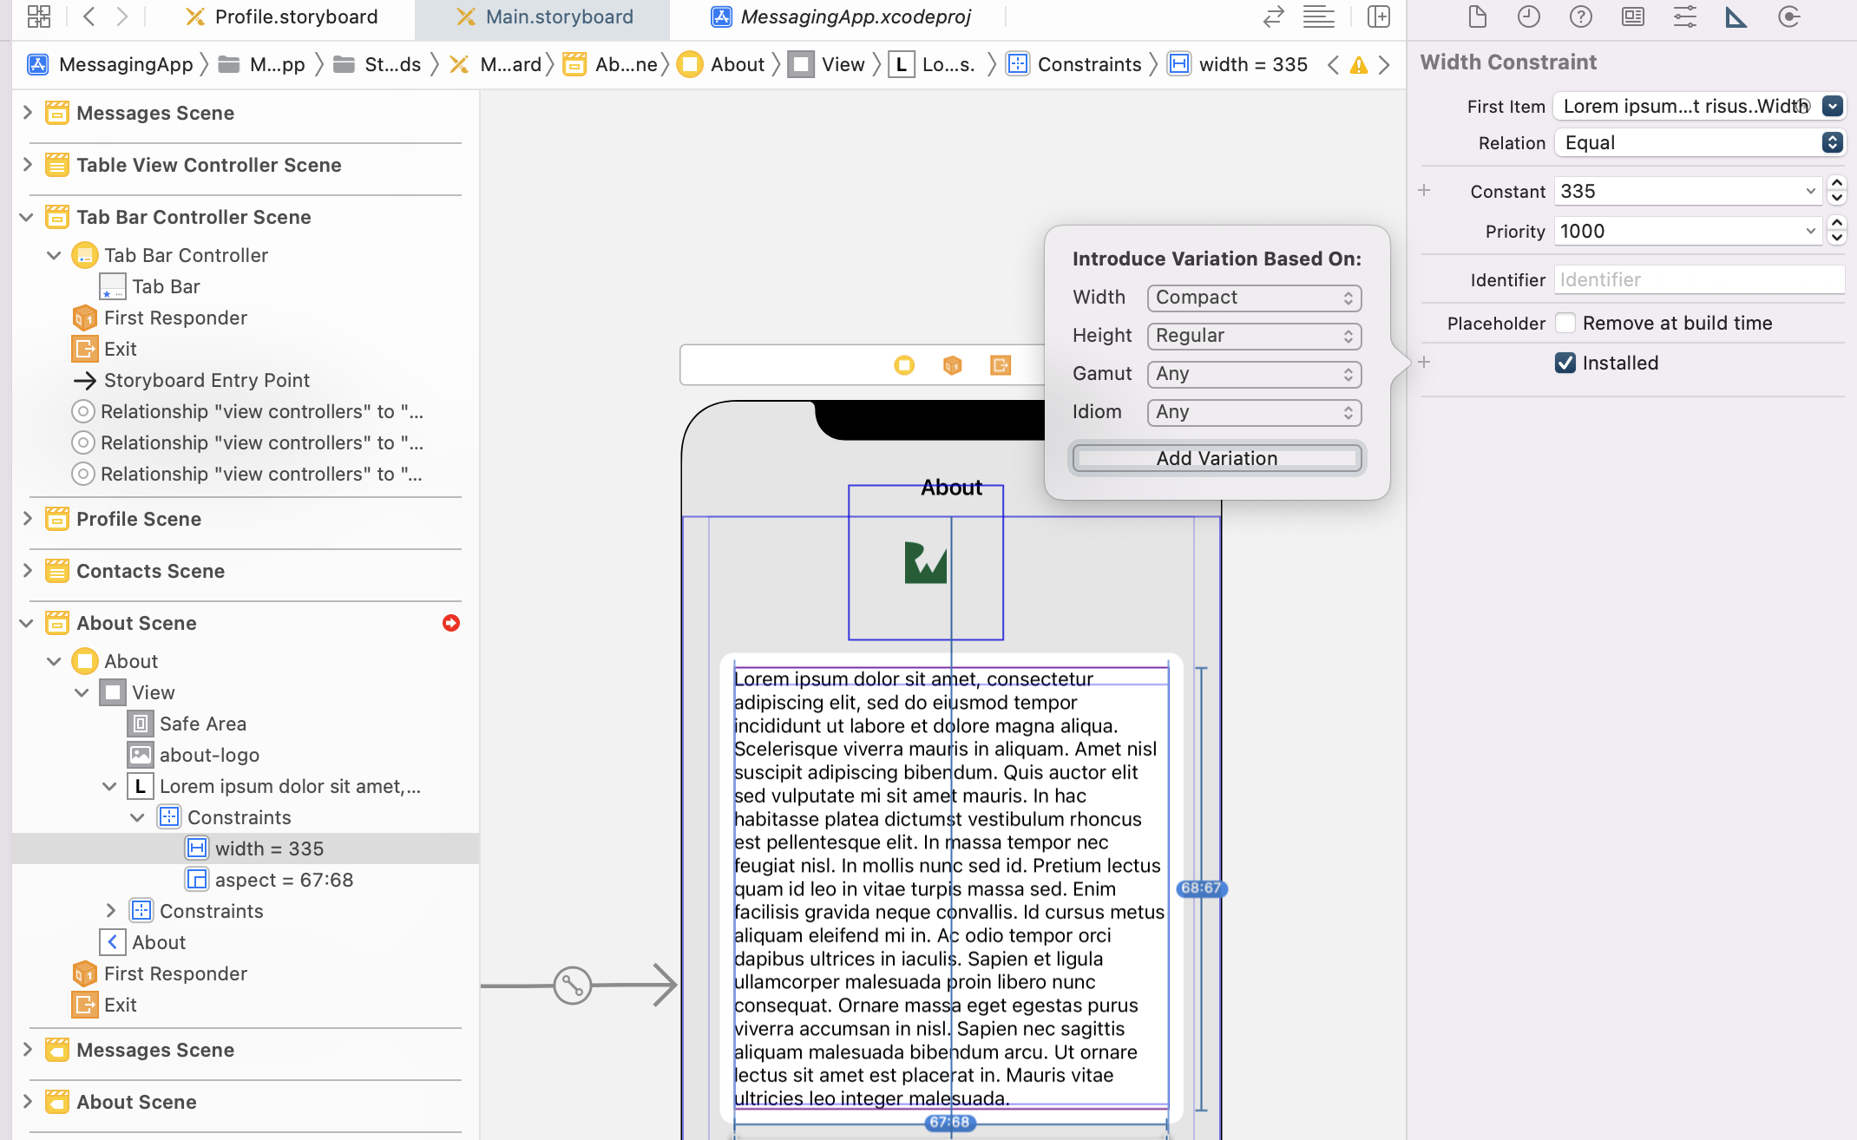Viewport: 1857px width, 1140px height.
Task: Go back with the navigation left chevron
Action: 89,16
